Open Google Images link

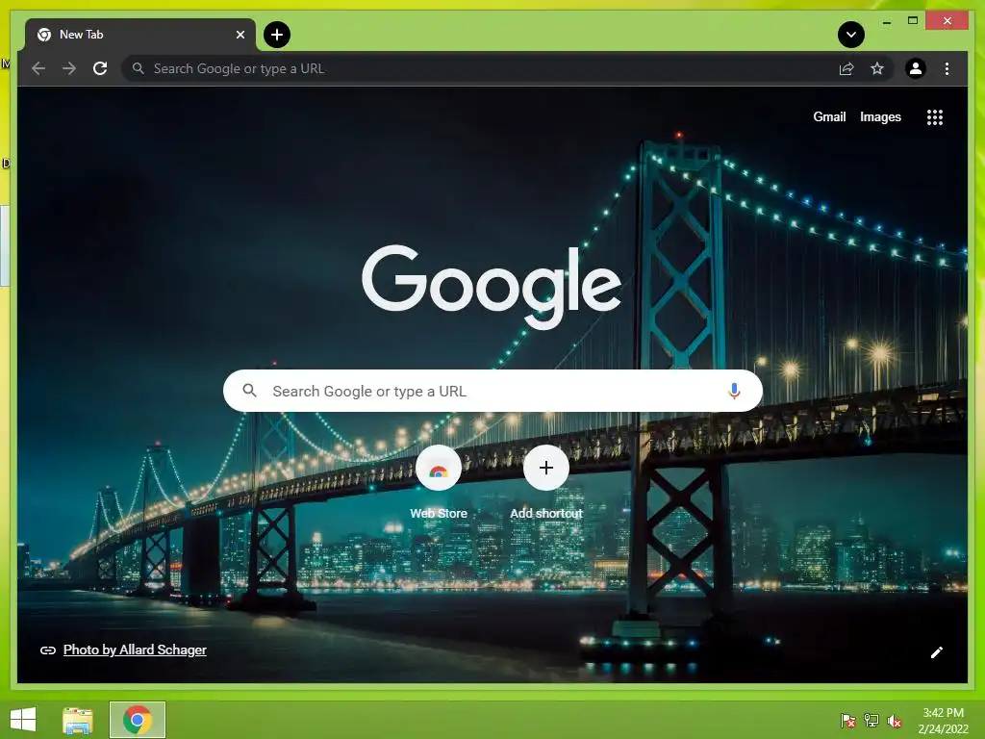[880, 116]
